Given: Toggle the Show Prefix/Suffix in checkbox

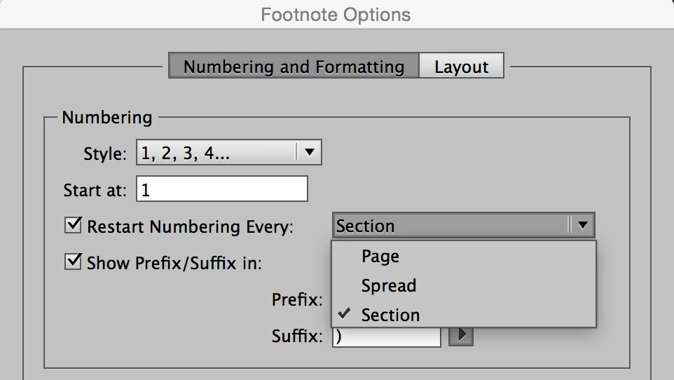Looking at the screenshot, I should point(73,262).
